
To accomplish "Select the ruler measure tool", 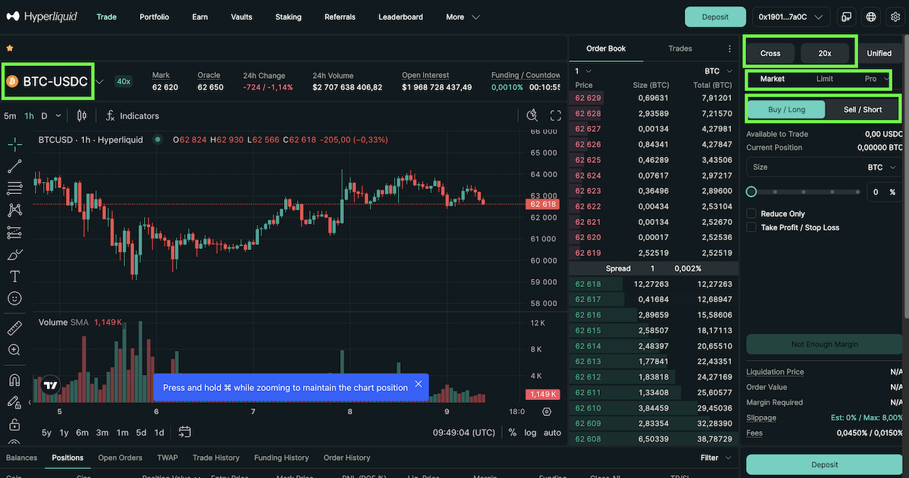I will 14,328.
